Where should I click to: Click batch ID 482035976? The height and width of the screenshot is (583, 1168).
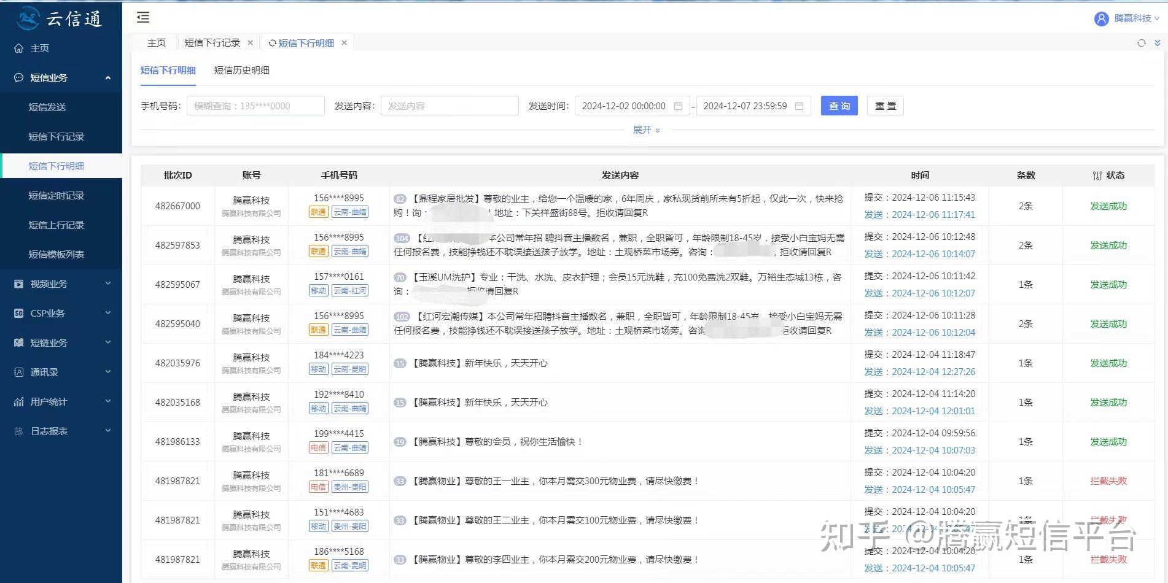point(177,363)
